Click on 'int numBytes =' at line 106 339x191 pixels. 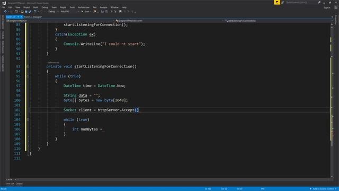click(87, 129)
